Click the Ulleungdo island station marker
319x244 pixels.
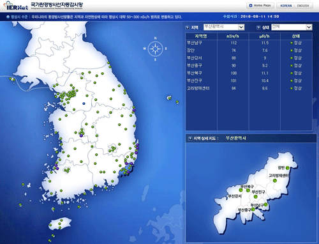170,98
